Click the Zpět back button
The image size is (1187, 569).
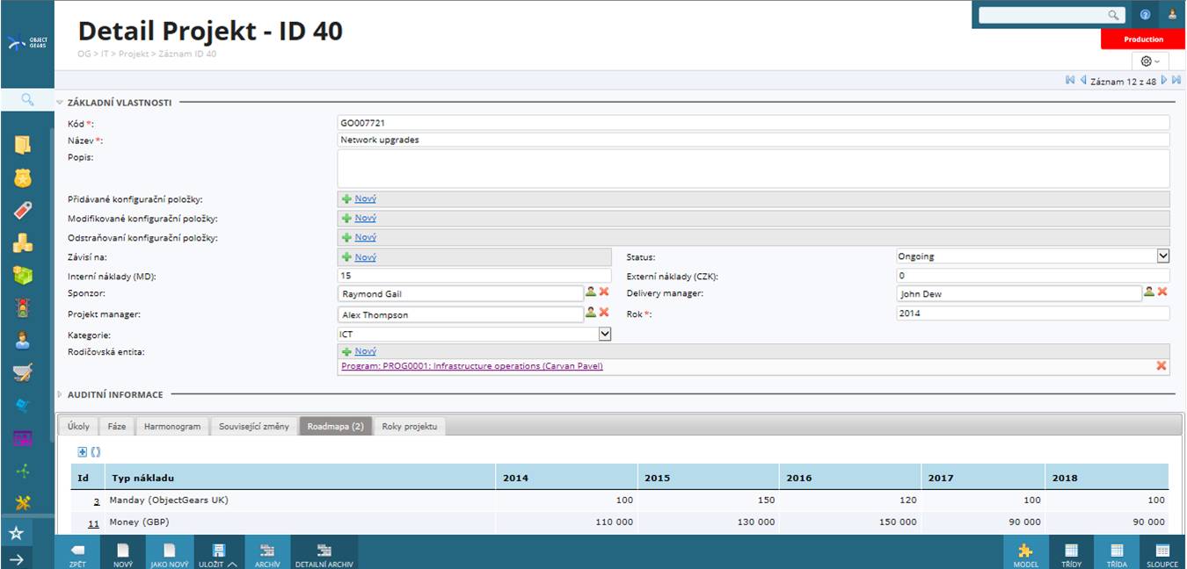(78, 553)
